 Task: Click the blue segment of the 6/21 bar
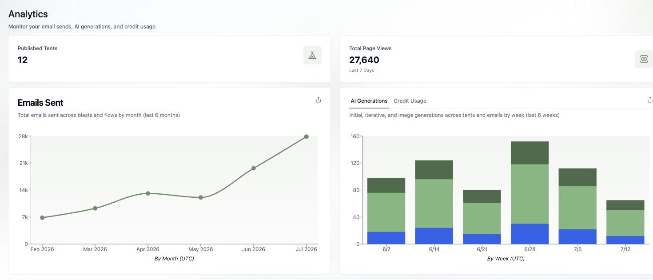(x=482, y=239)
